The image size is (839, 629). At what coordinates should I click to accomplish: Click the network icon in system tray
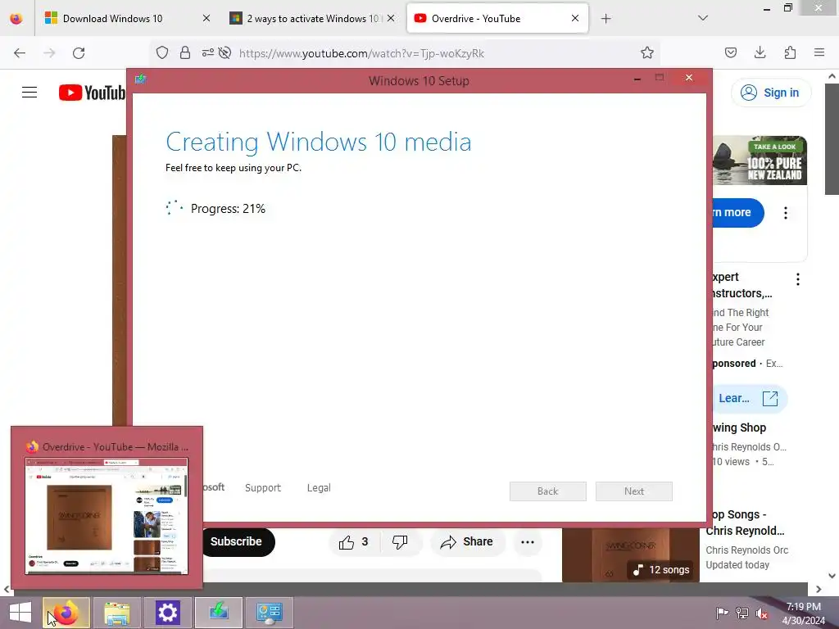click(742, 613)
